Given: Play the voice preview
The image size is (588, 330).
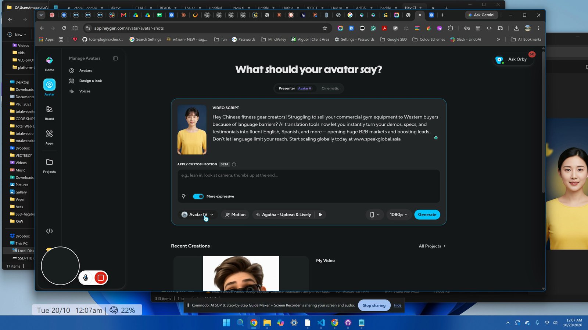Looking at the screenshot, I should coord(320,215).
